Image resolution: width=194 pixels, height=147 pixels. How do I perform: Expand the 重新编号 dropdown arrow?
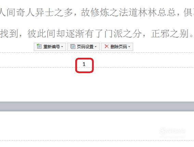pyautogui.click(x=62, y=47)
